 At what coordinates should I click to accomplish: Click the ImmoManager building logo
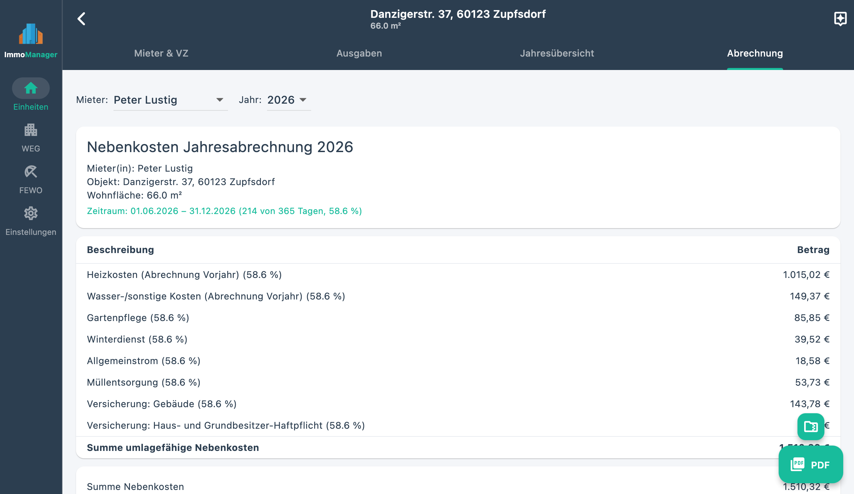coord(31,34)
